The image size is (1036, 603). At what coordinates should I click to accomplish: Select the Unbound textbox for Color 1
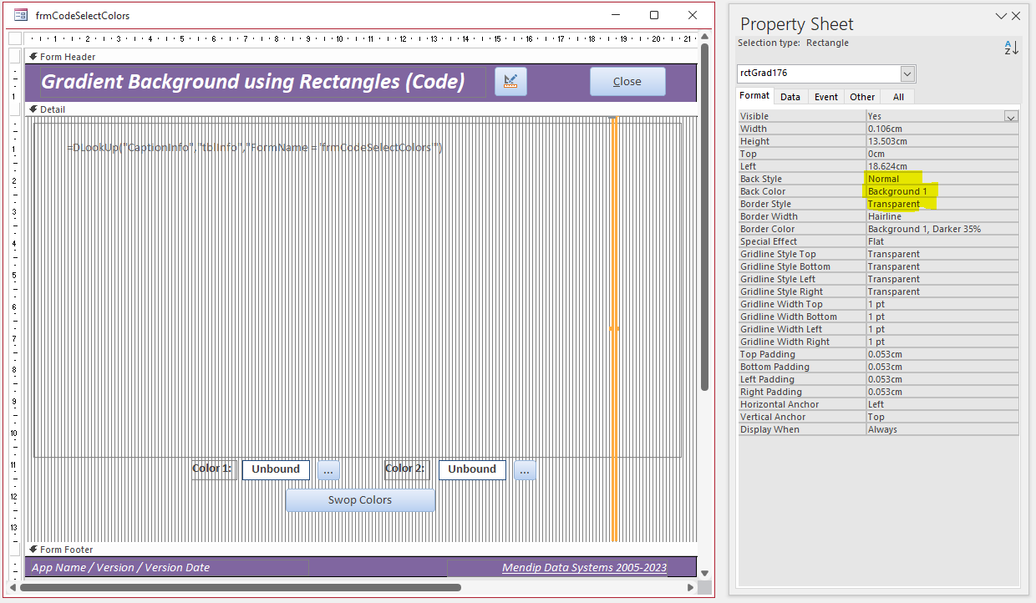tap(276, 469)
